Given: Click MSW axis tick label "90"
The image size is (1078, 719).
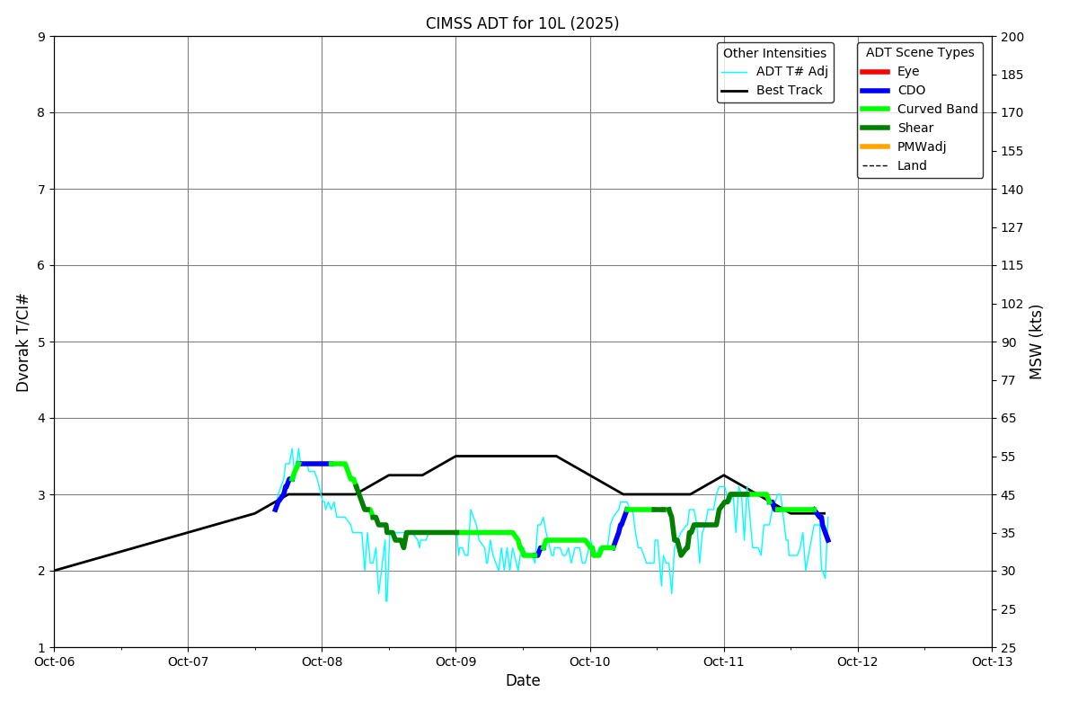Looking at the screenshot, I should coord(1009,342).
